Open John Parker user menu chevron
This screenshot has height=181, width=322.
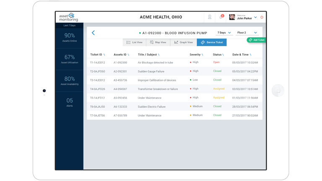[255, 17]
